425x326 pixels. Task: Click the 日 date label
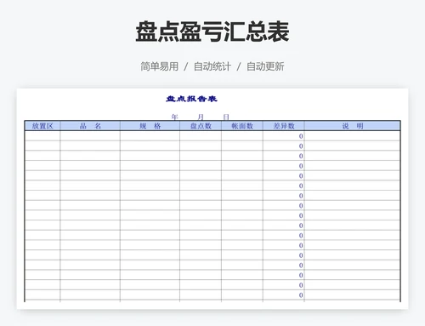[x=226, y=117]
